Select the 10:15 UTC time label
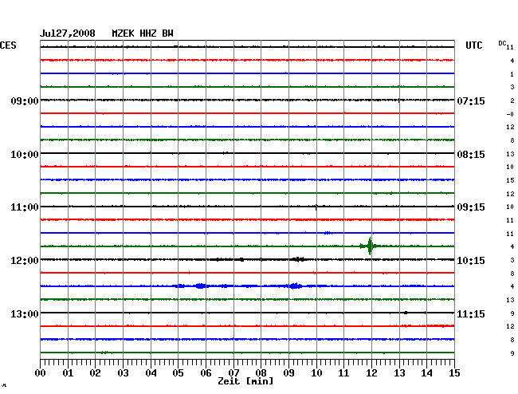This screenshot has width=518, height=394. coord(469,261)
